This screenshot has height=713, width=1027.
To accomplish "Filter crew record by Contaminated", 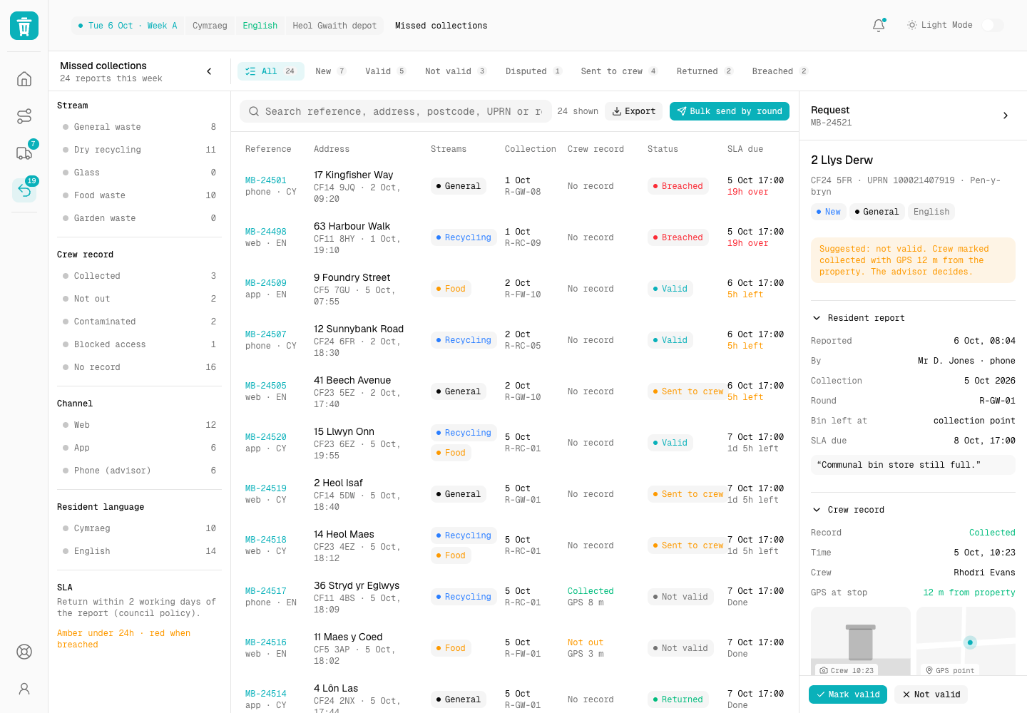I will pyautogui.click(x=140, y=322).
